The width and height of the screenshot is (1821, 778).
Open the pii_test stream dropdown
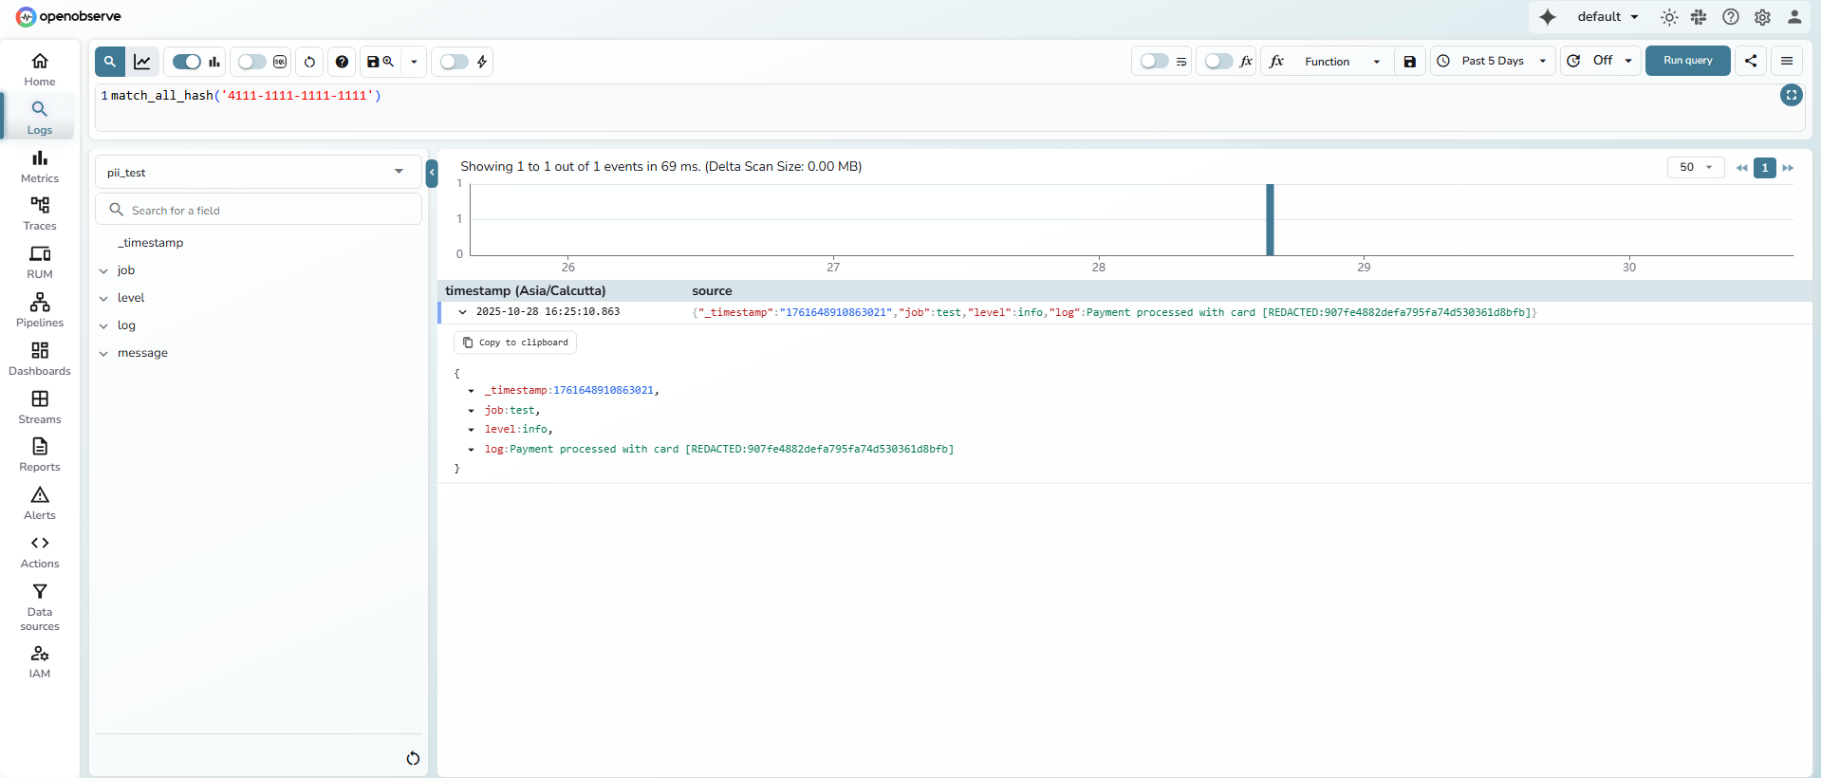[258, 172]
